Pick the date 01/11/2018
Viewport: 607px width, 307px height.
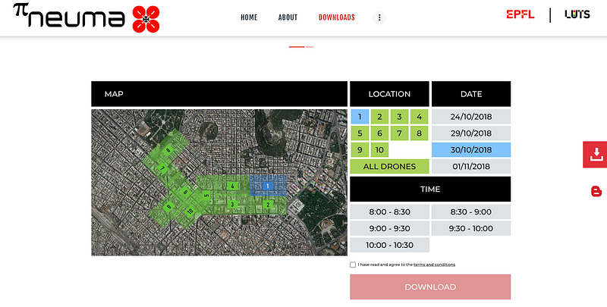(471, 167)
